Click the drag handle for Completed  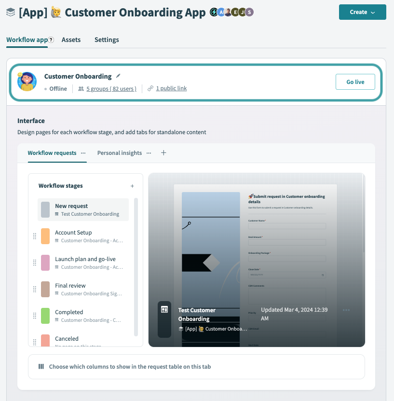click(35, 316)
